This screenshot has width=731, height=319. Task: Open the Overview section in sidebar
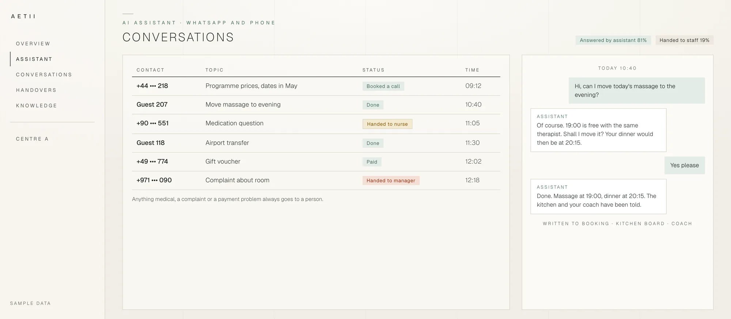click(33, 44)
